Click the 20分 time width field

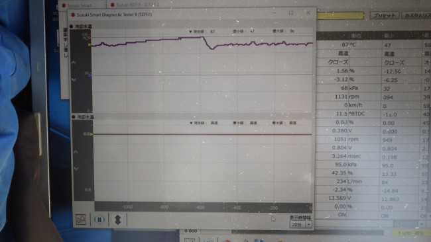298,224
